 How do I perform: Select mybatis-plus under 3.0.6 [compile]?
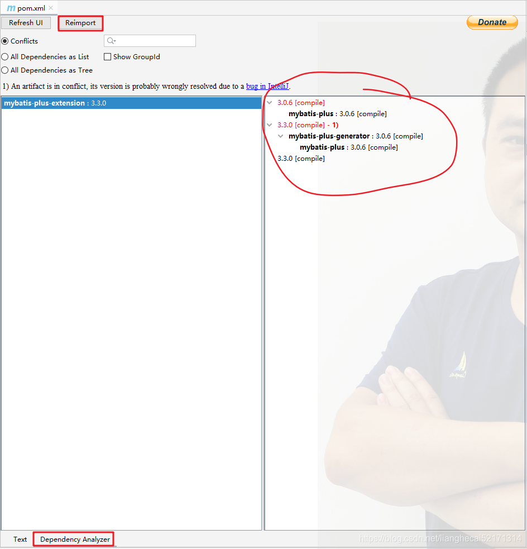coord(337,114)
